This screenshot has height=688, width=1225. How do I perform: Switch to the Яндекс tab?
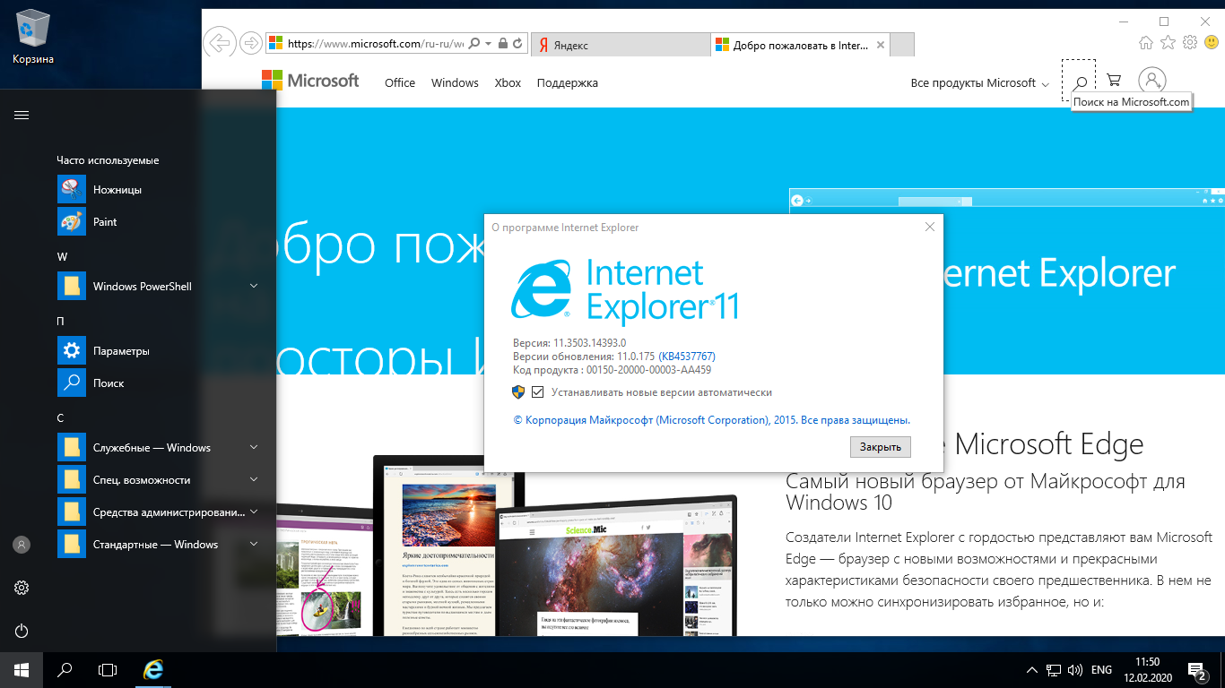click(621, 45)
